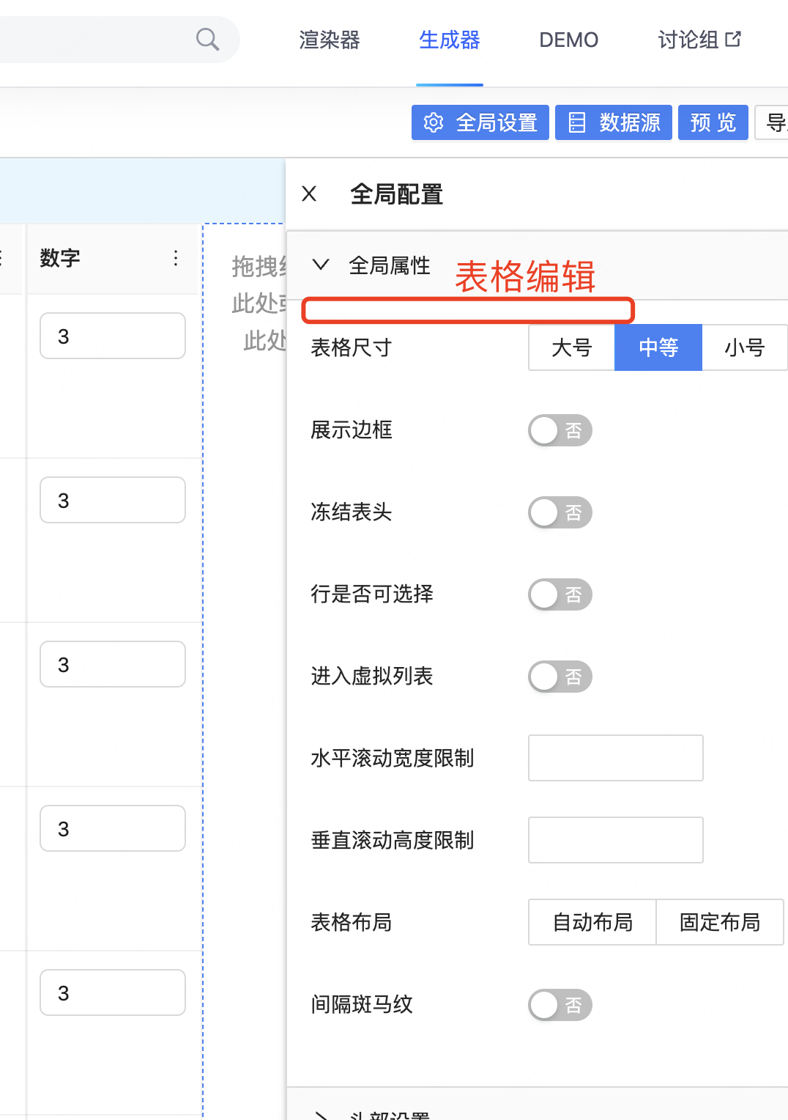Enable 进入虚拟列表

[x=560, y=677]
